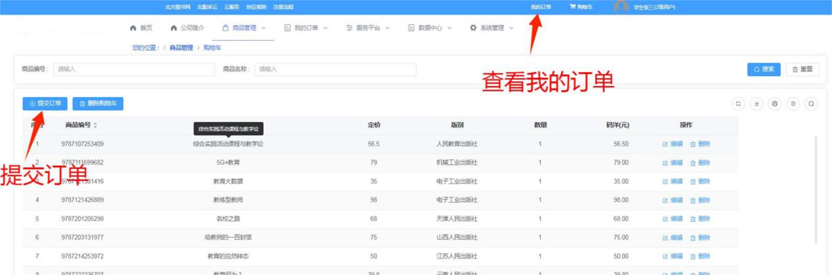This screenshot has width=832, height=275.
Task: Click the refresh table round icon
Action: [738, 103]
